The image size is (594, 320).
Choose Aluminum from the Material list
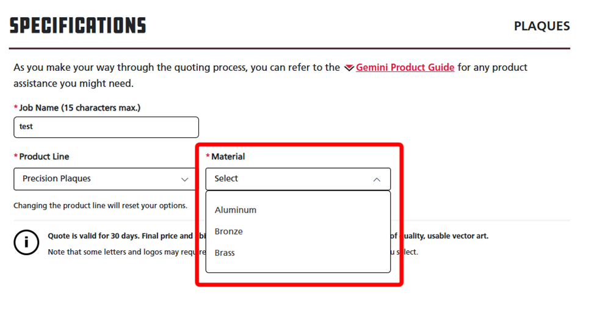[236, 210]
